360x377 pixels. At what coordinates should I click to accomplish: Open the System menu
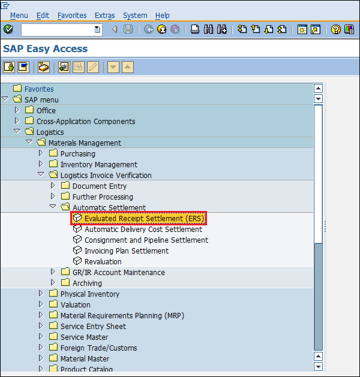point(135,16)
